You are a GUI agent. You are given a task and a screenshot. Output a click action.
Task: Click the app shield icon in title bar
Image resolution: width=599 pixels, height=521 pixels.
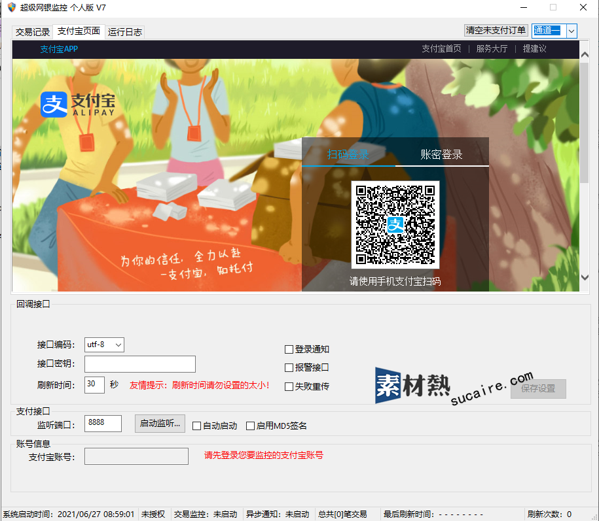click(x=12, y=7)
